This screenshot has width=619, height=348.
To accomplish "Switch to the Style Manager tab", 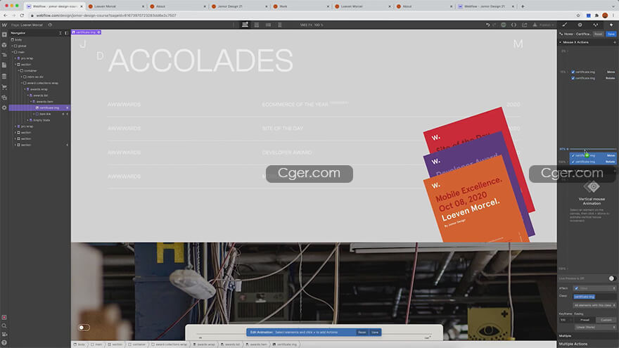I will pos(595,25).
